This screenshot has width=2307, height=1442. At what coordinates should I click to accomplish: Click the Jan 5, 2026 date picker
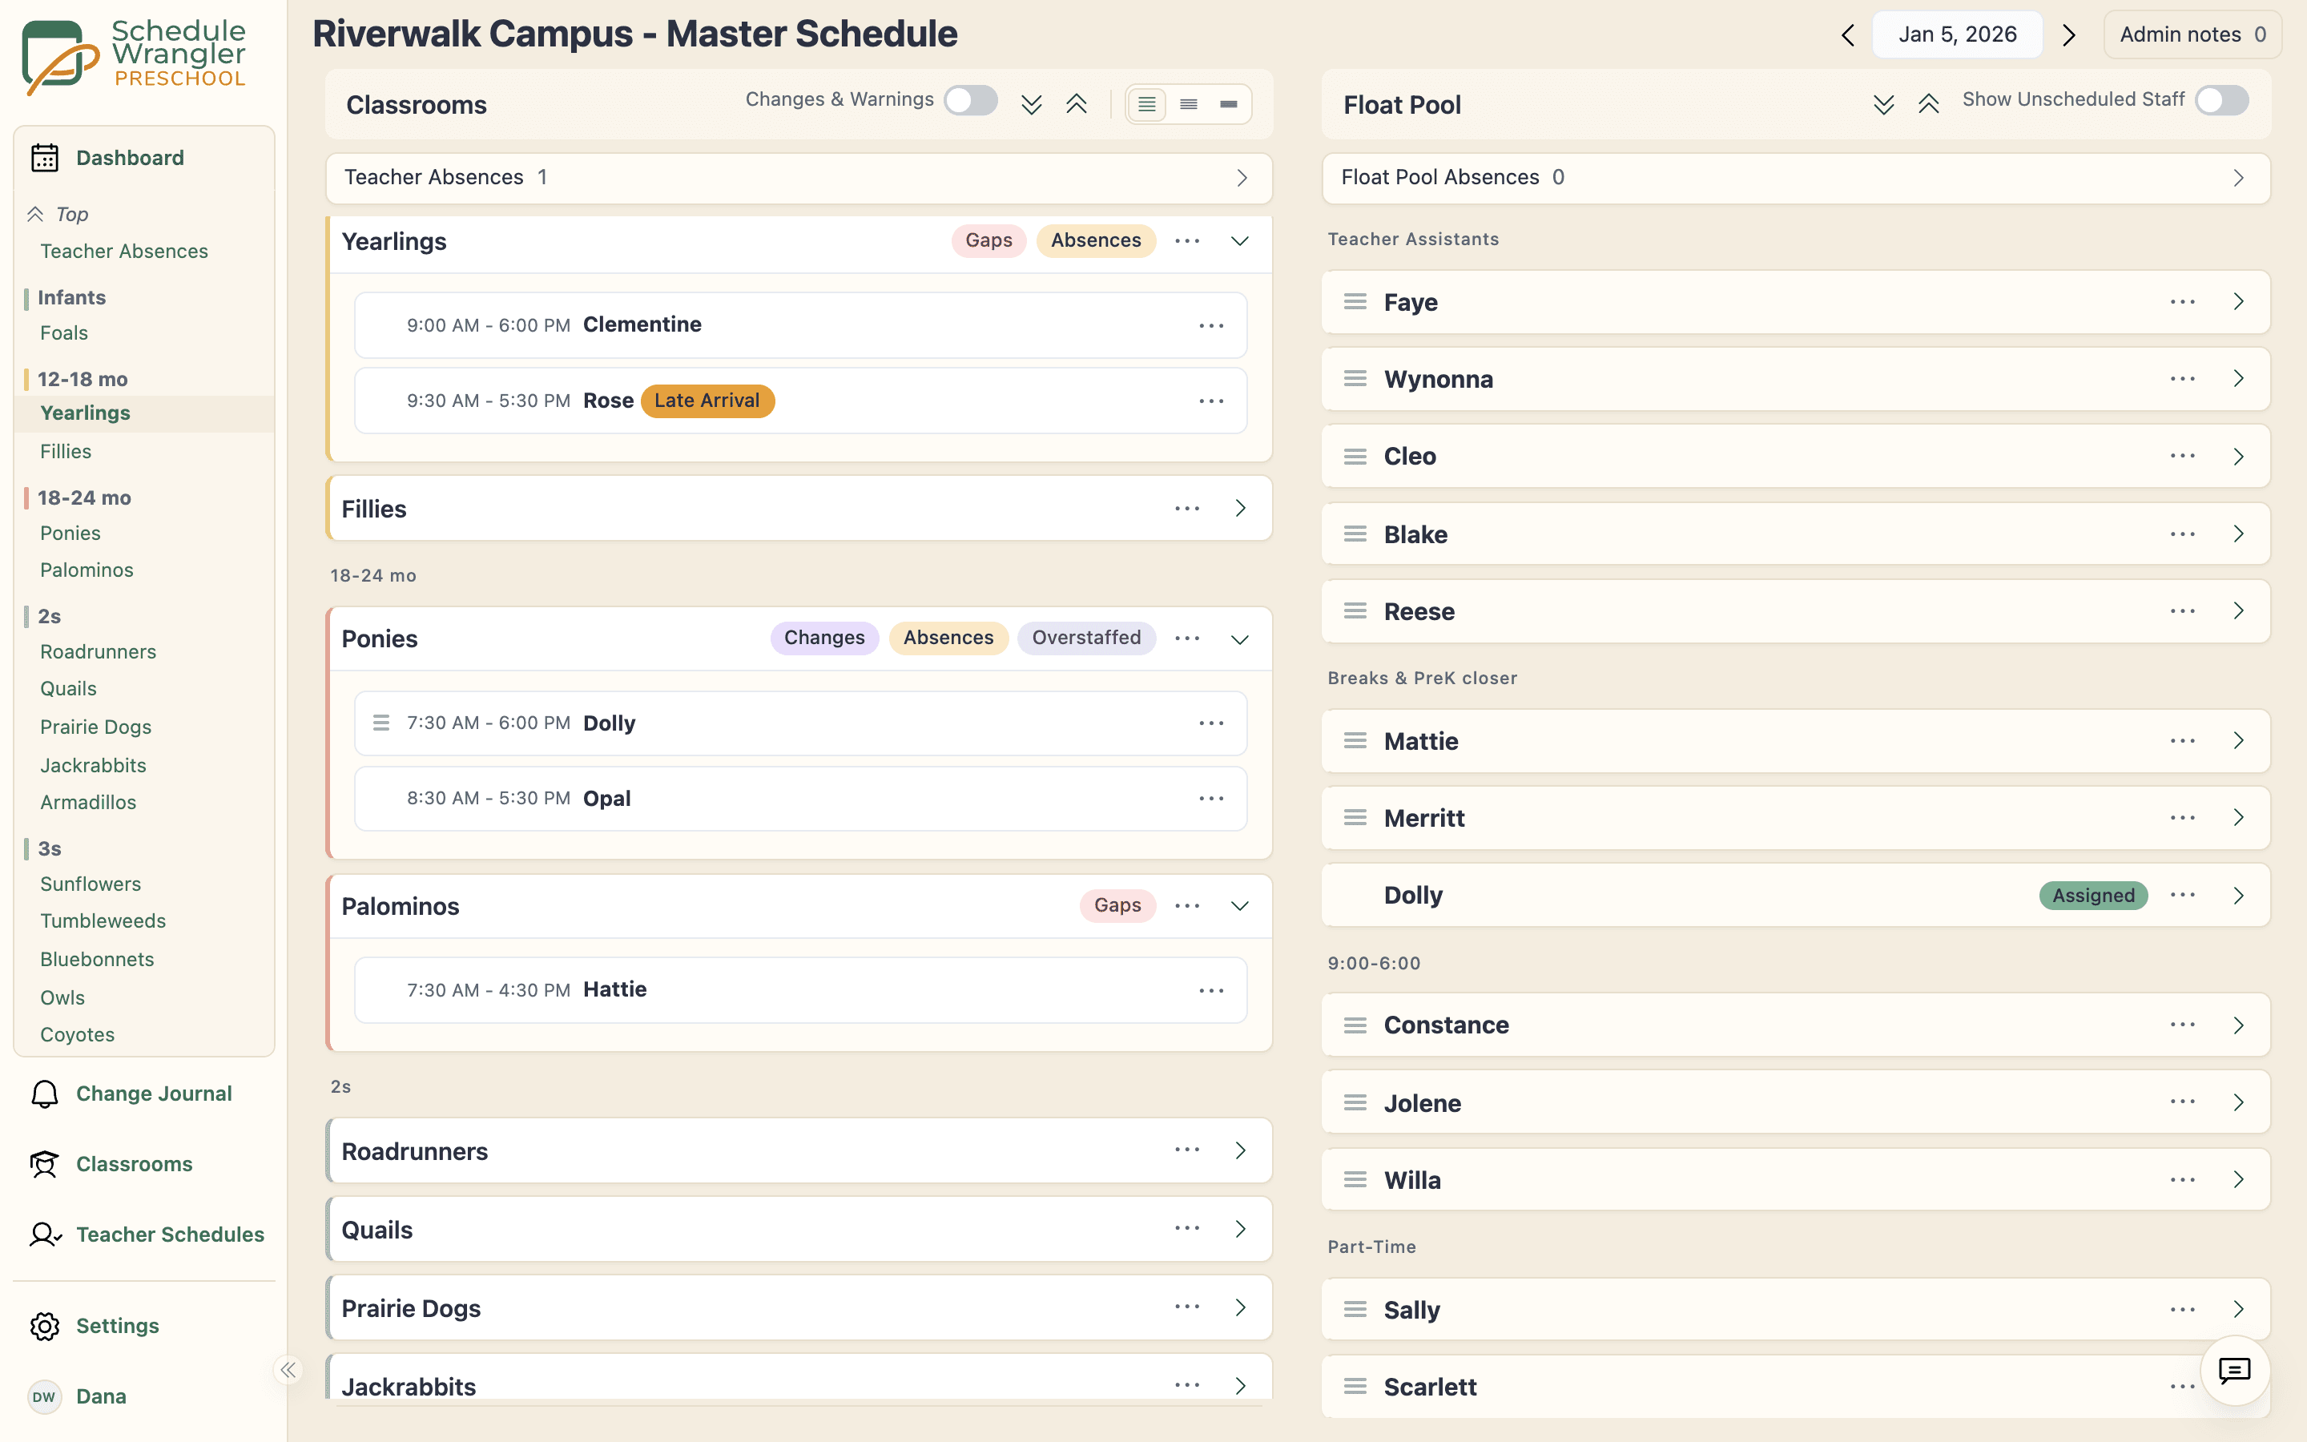pos(1957,34)
